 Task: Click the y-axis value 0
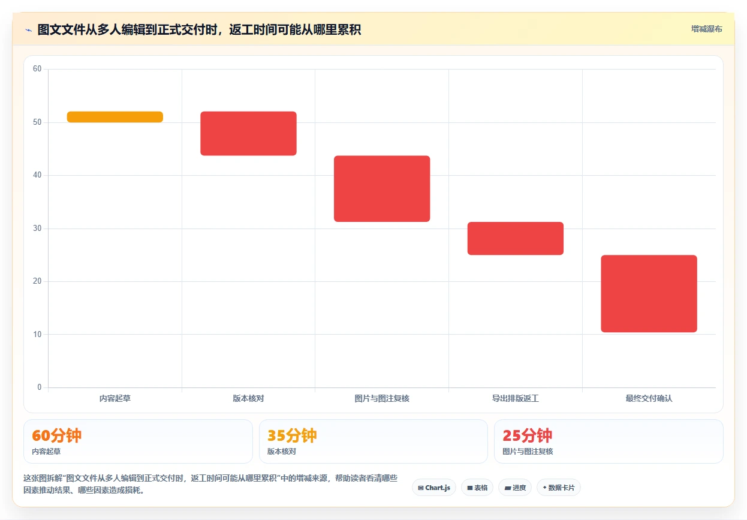coord(40,387)
